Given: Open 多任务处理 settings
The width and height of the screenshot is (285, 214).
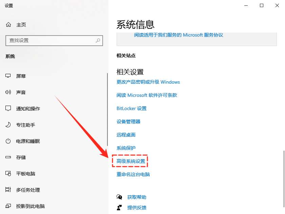Looking at the screenshot, I should pos(28,190).
